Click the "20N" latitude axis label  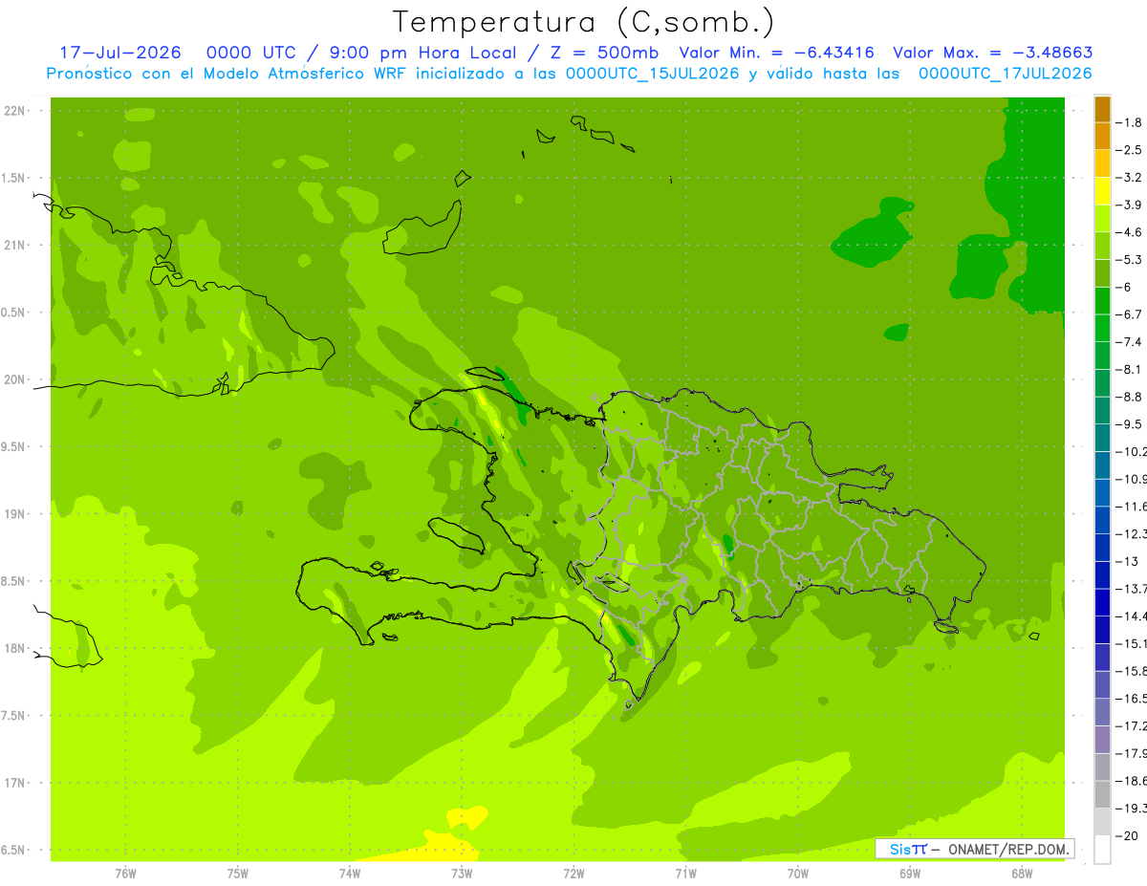tap(14, 379)
